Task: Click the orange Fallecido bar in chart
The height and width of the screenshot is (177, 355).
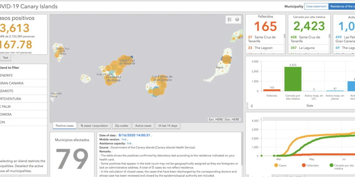Action: coord(272,90)
